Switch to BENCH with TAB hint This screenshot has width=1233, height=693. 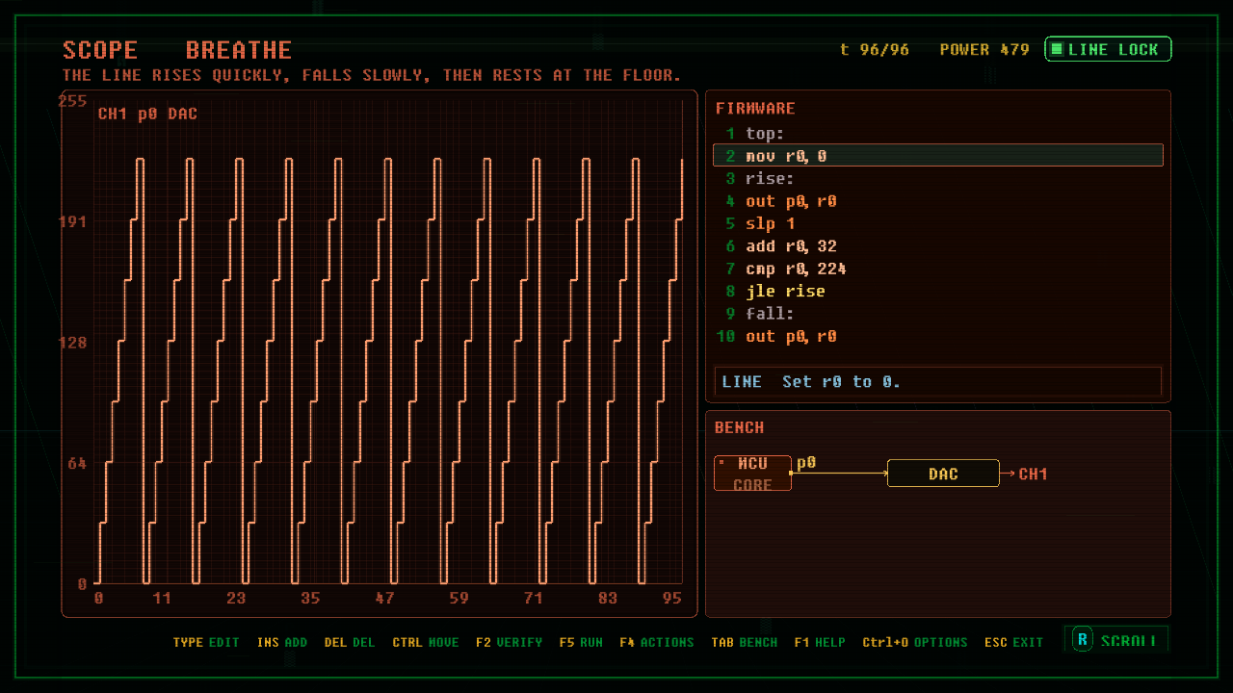click(x=745, y=642)
